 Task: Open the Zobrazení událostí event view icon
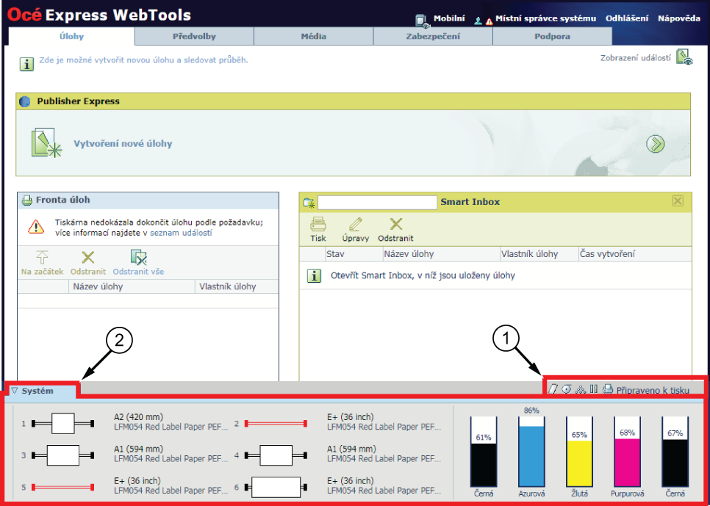[x=684, y=57]
